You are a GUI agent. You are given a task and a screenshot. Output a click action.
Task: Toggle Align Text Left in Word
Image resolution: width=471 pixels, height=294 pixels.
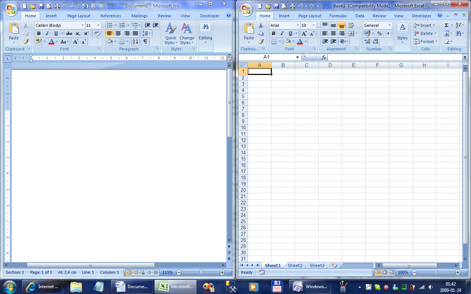(110, 33)
